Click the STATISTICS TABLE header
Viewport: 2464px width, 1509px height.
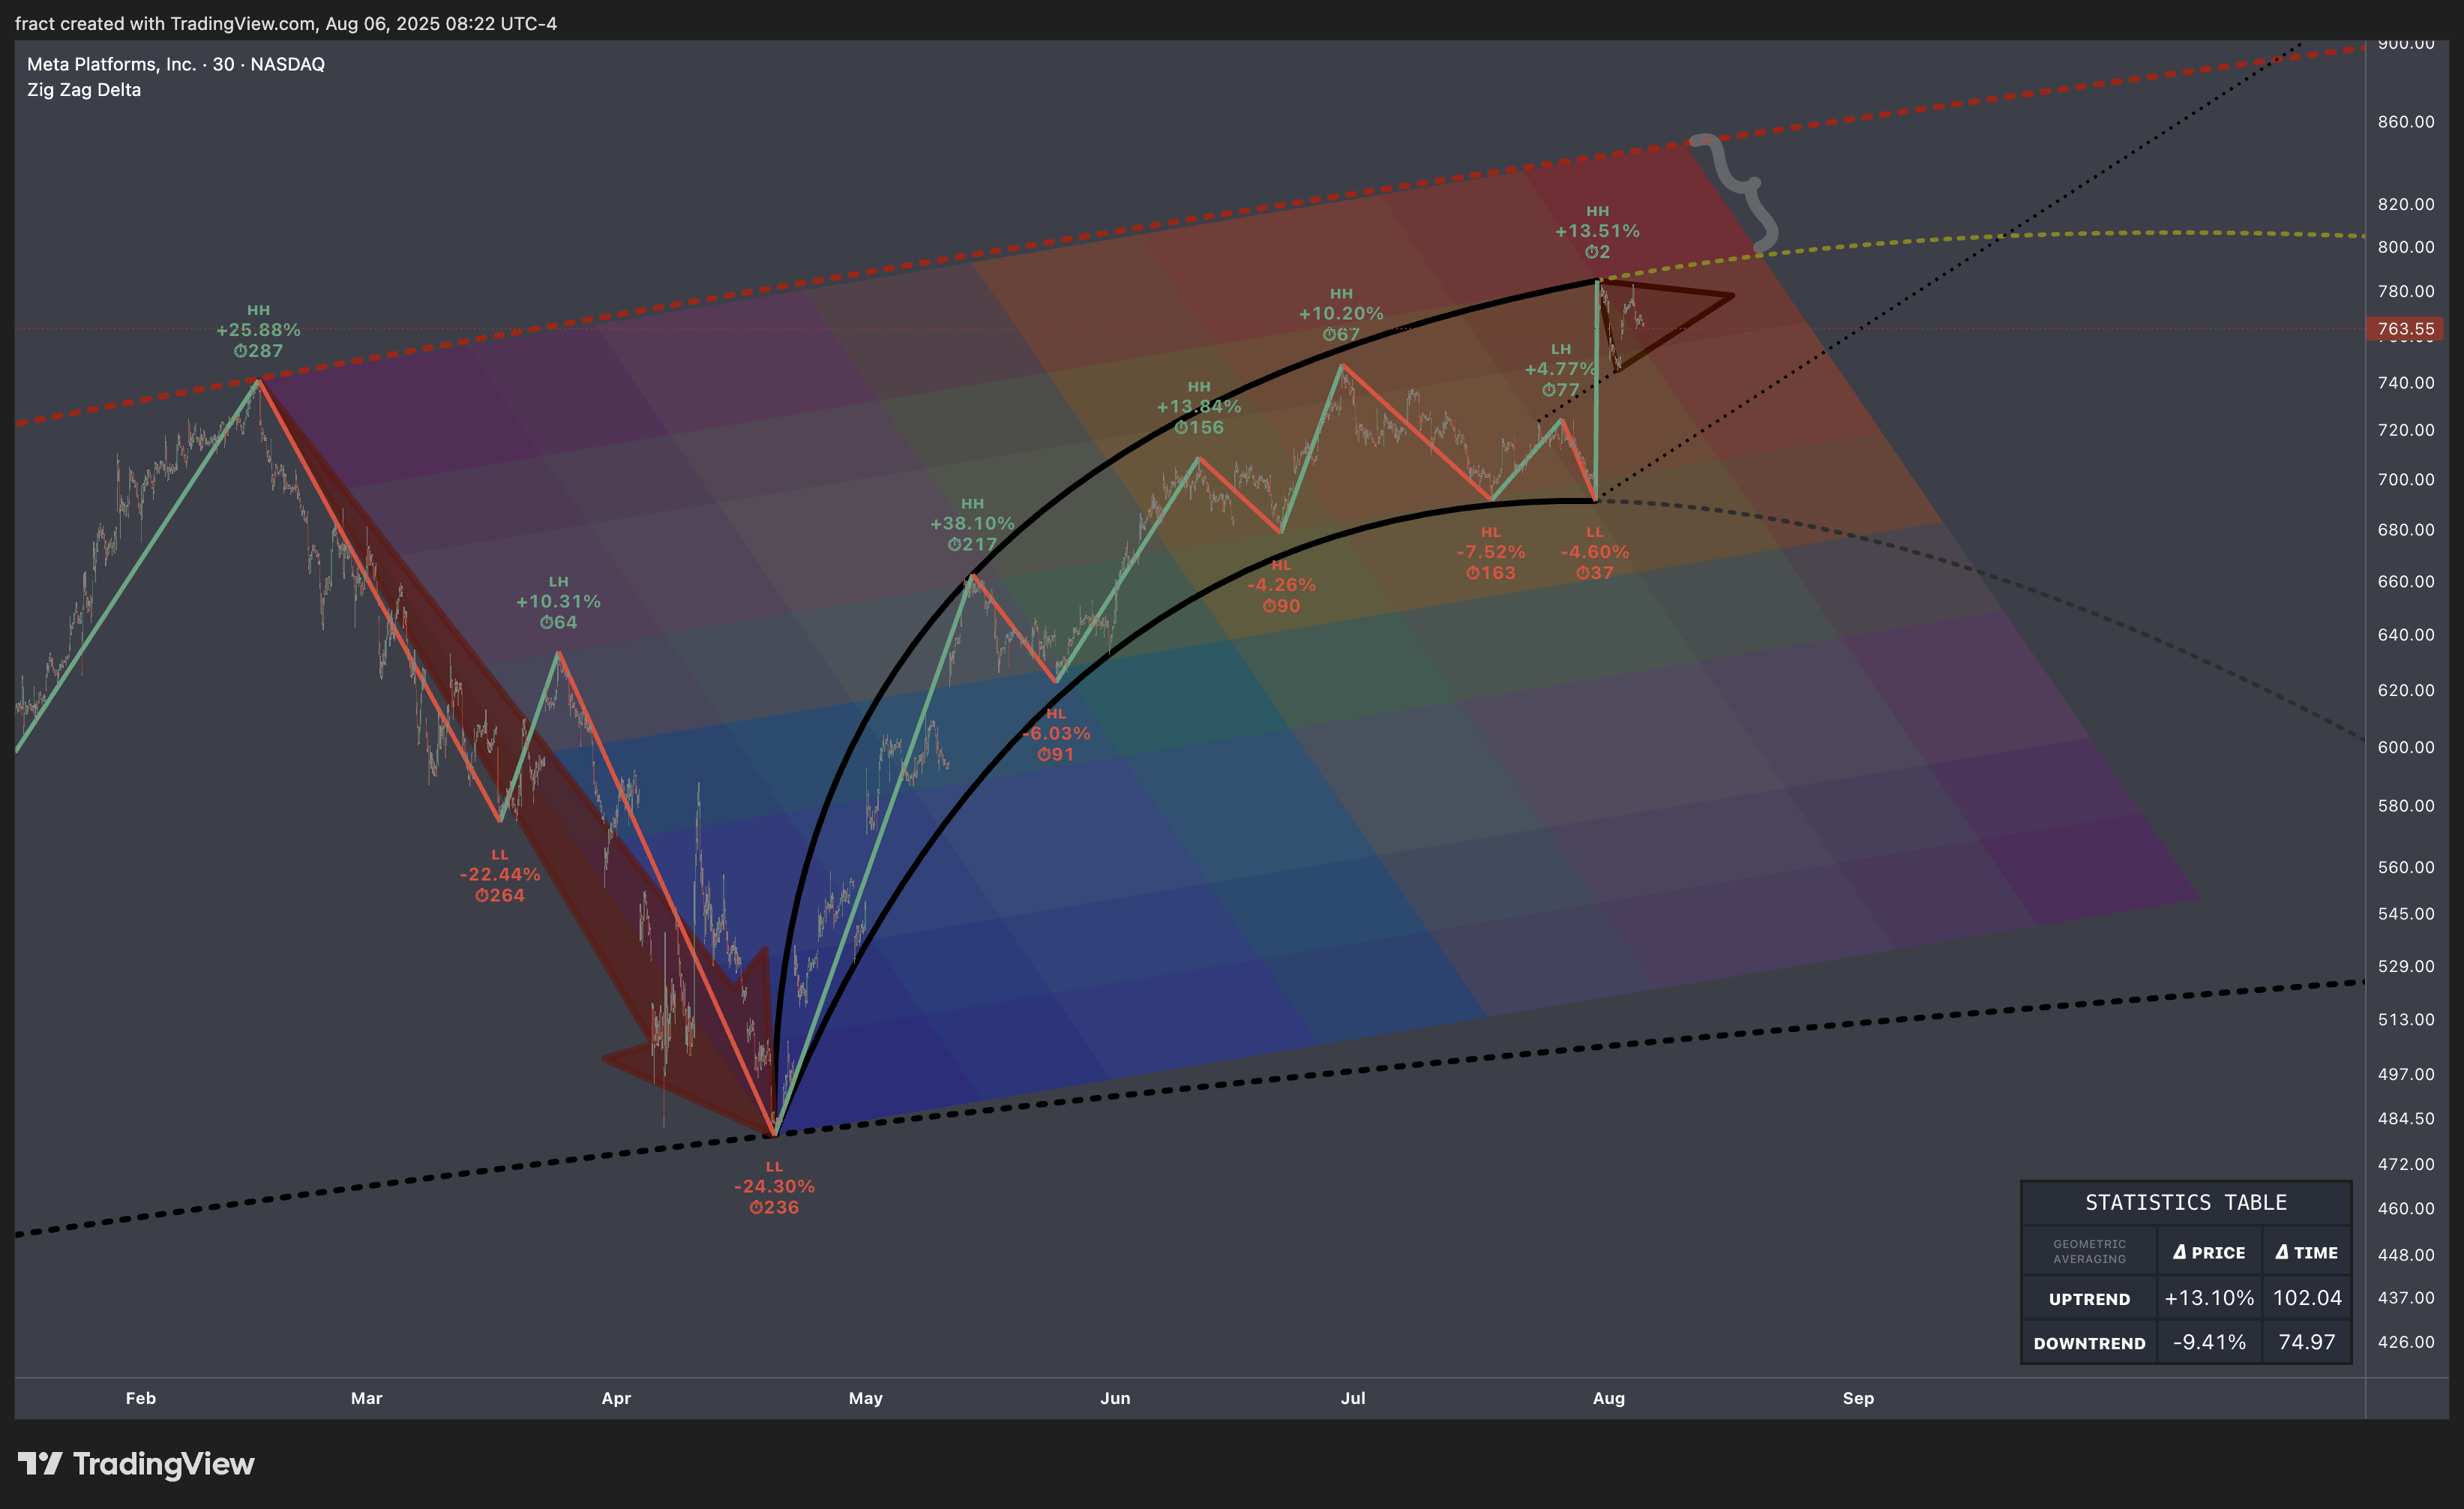(x=2186, y=1202)
